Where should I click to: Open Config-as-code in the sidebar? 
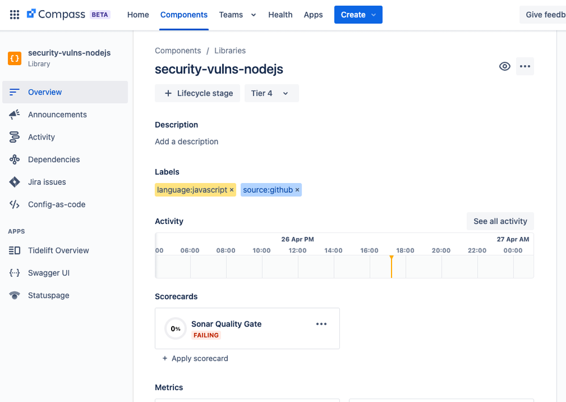[65, 205]
